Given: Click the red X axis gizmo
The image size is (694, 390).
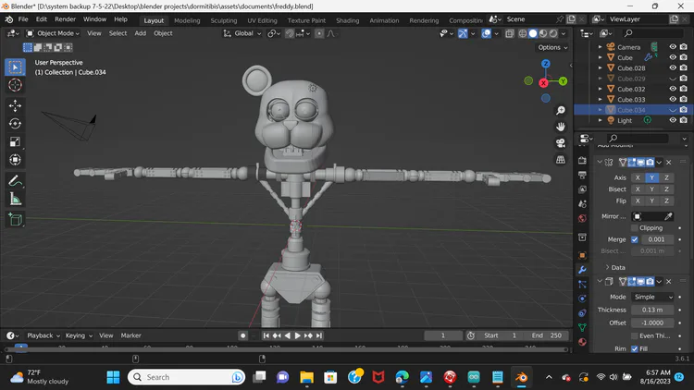Looking at the screenshot, I should tap(543, 83).
